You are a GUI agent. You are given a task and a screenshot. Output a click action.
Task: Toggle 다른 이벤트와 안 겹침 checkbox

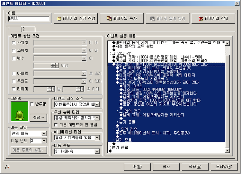[x=56, y=125]
